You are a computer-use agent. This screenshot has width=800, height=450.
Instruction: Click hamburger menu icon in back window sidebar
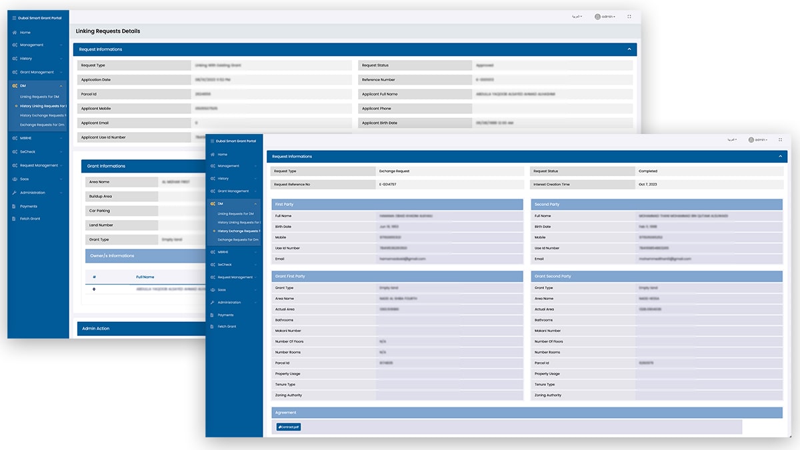tap(14, 18)
